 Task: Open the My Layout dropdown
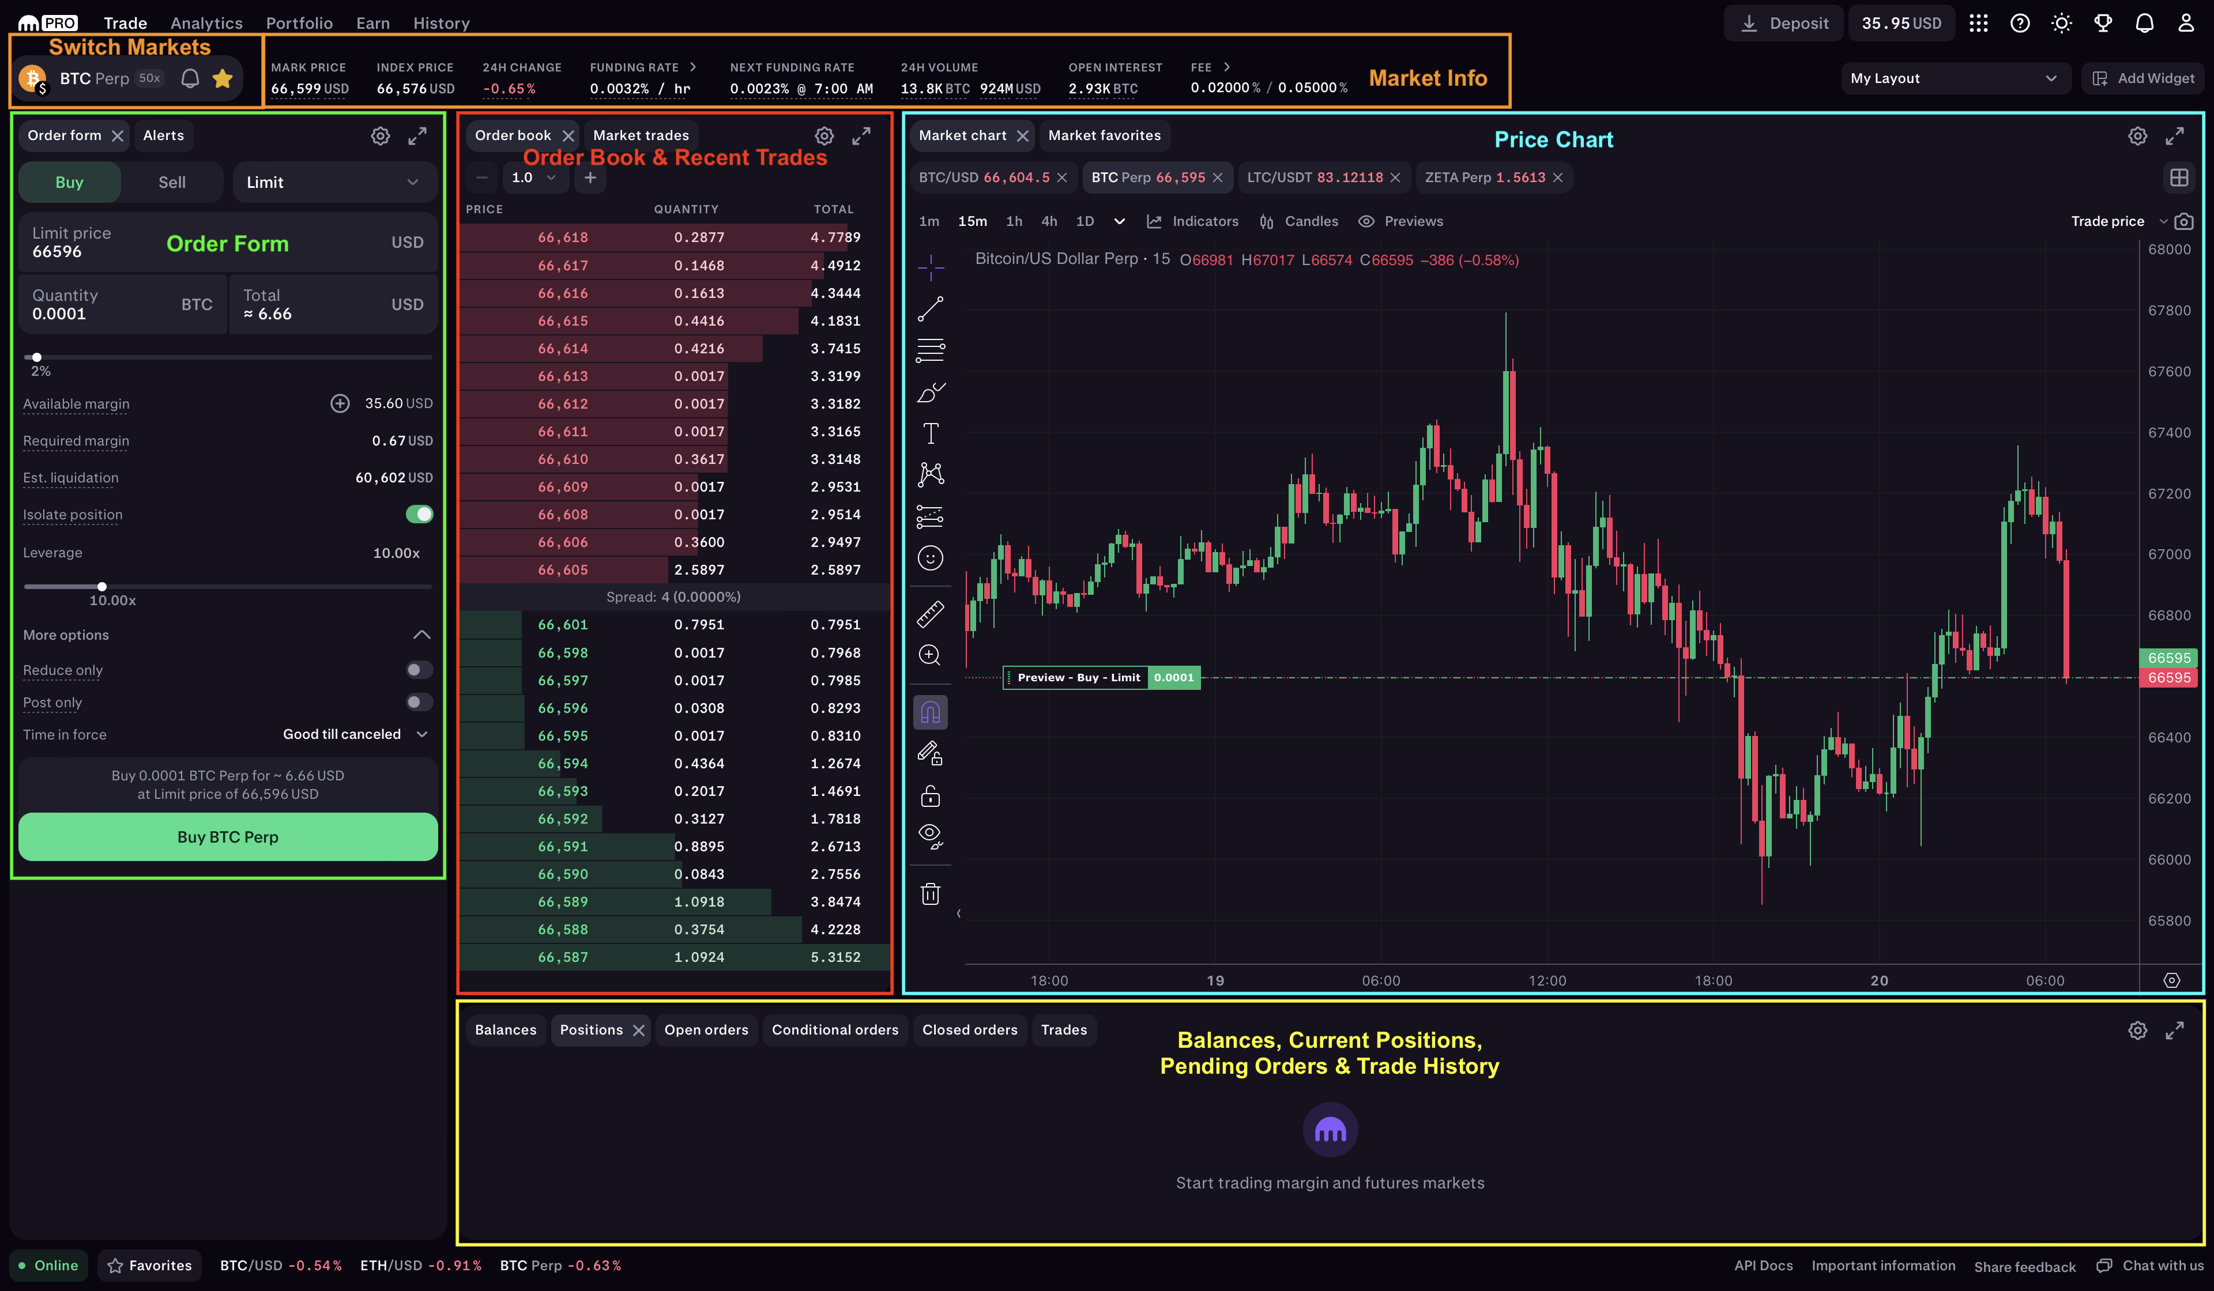[x=1955, y=77]
